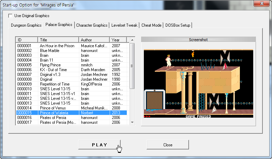Viewport: 272px width, 159px height.
Task: Click the year 1992 cell
Action: point(116,75)
